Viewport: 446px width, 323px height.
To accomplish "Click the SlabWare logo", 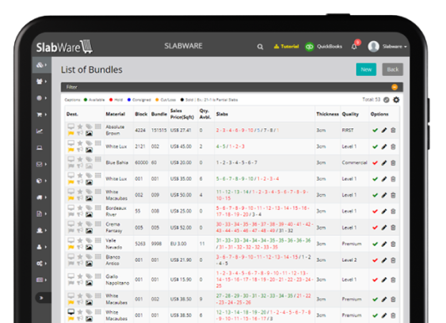I will point(64,47).
